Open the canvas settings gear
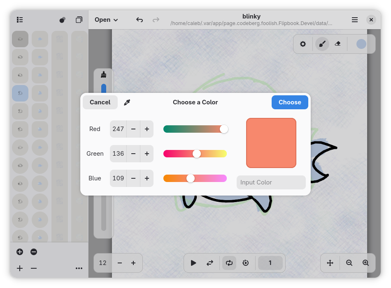 (x=303, y=44)
